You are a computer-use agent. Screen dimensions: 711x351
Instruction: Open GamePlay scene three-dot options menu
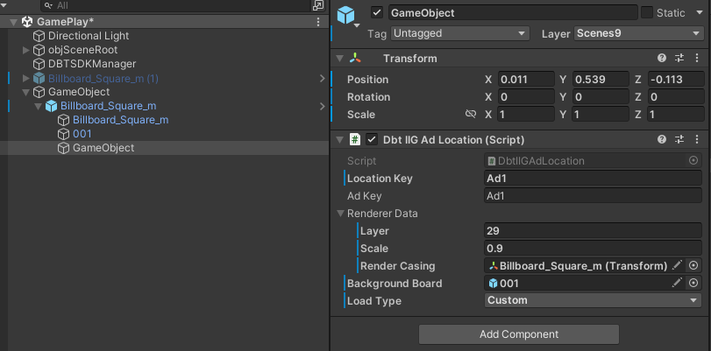[318, 22]
